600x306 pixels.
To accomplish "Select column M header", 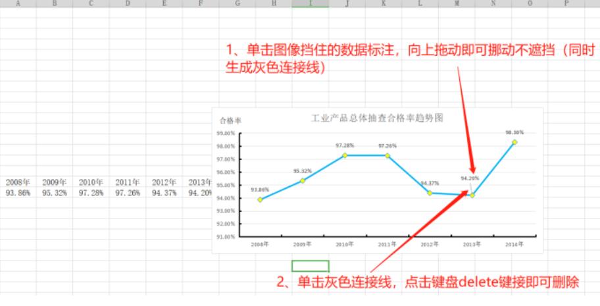I will (457, 3).
